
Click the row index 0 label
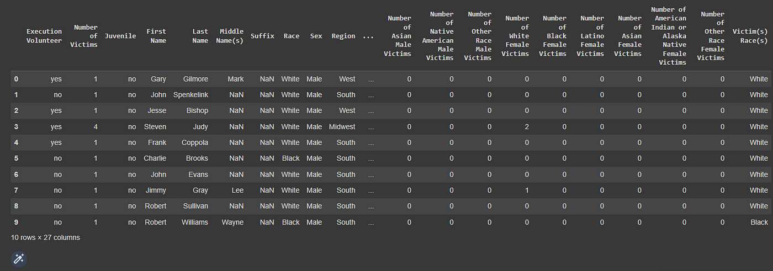tap(16, 79)
